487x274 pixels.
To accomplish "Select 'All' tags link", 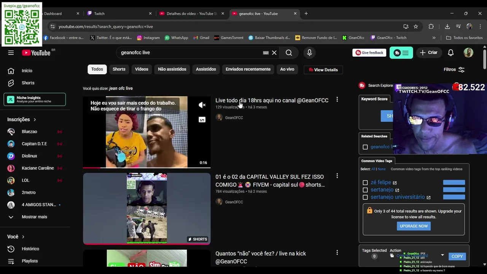I will (373, 169).
